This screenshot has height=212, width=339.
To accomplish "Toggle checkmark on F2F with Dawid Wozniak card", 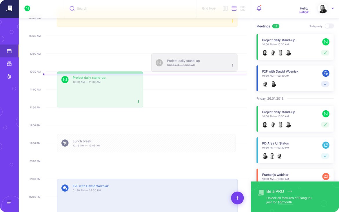I will [x=325, y=84].
